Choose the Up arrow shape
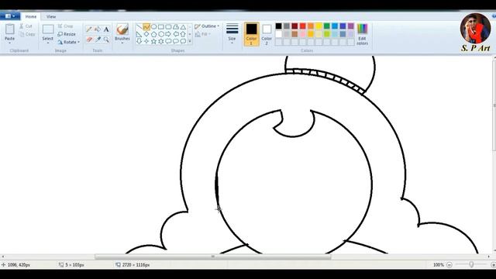 click(x=183, y=34)
